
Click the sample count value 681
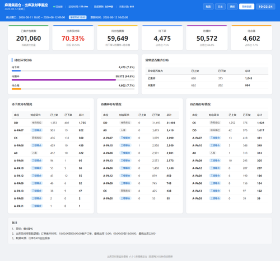132,7
